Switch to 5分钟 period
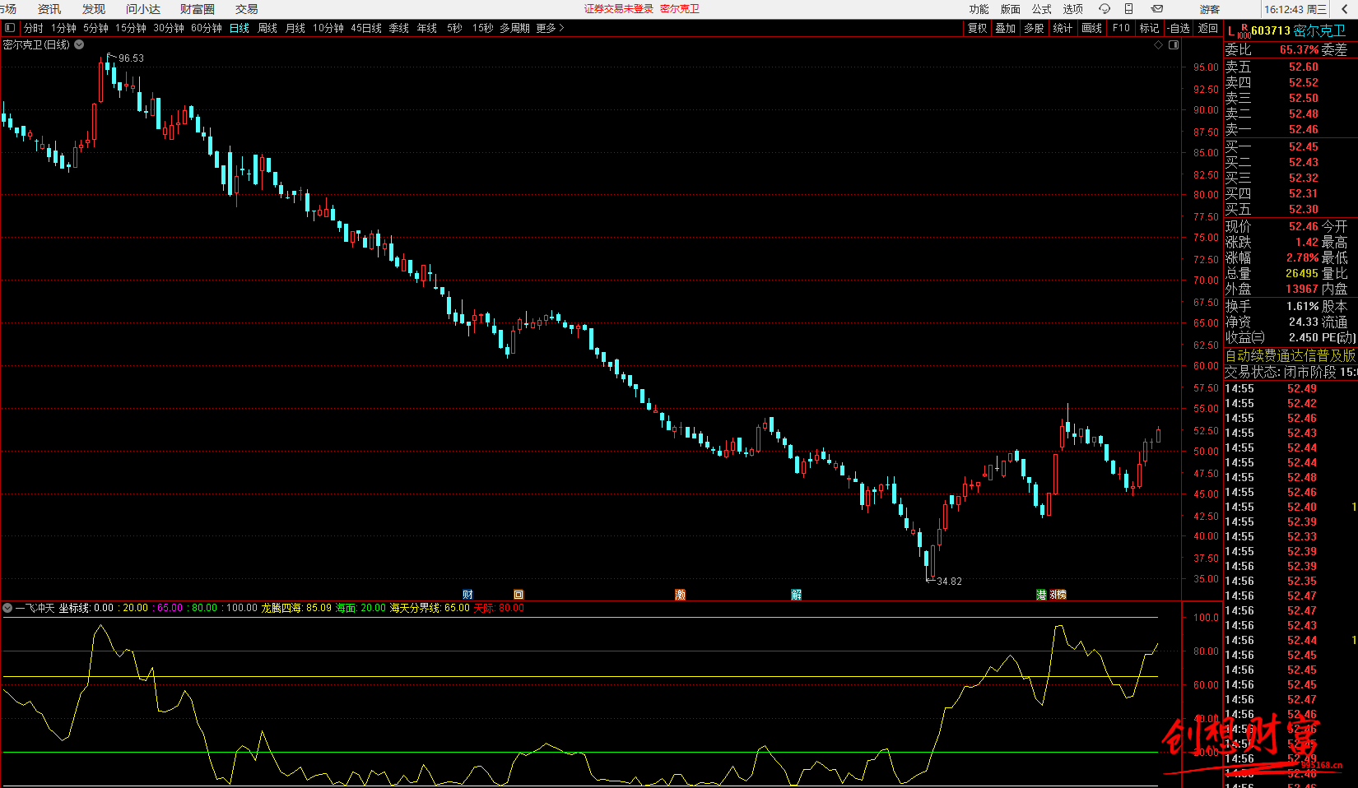This screenshot has width=1358, height=788. (x=95, y=28)
